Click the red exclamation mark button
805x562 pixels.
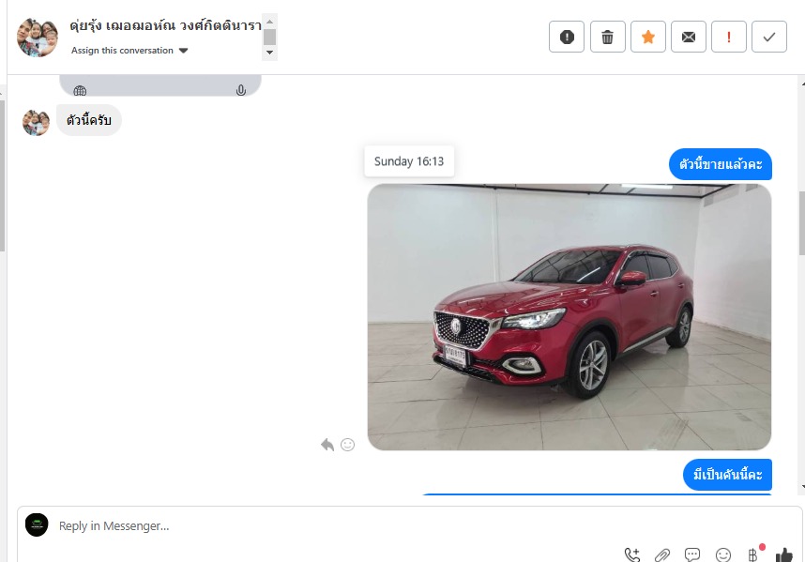[x=729, y=37]
